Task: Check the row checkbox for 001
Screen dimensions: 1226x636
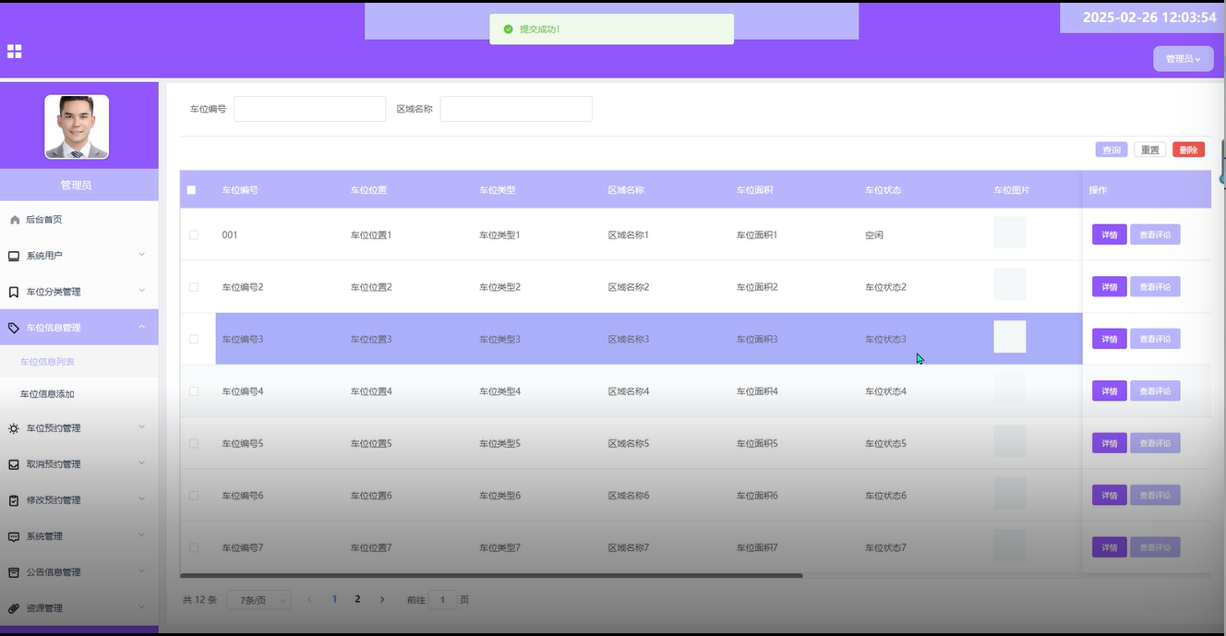Action: tap(194, 234)
